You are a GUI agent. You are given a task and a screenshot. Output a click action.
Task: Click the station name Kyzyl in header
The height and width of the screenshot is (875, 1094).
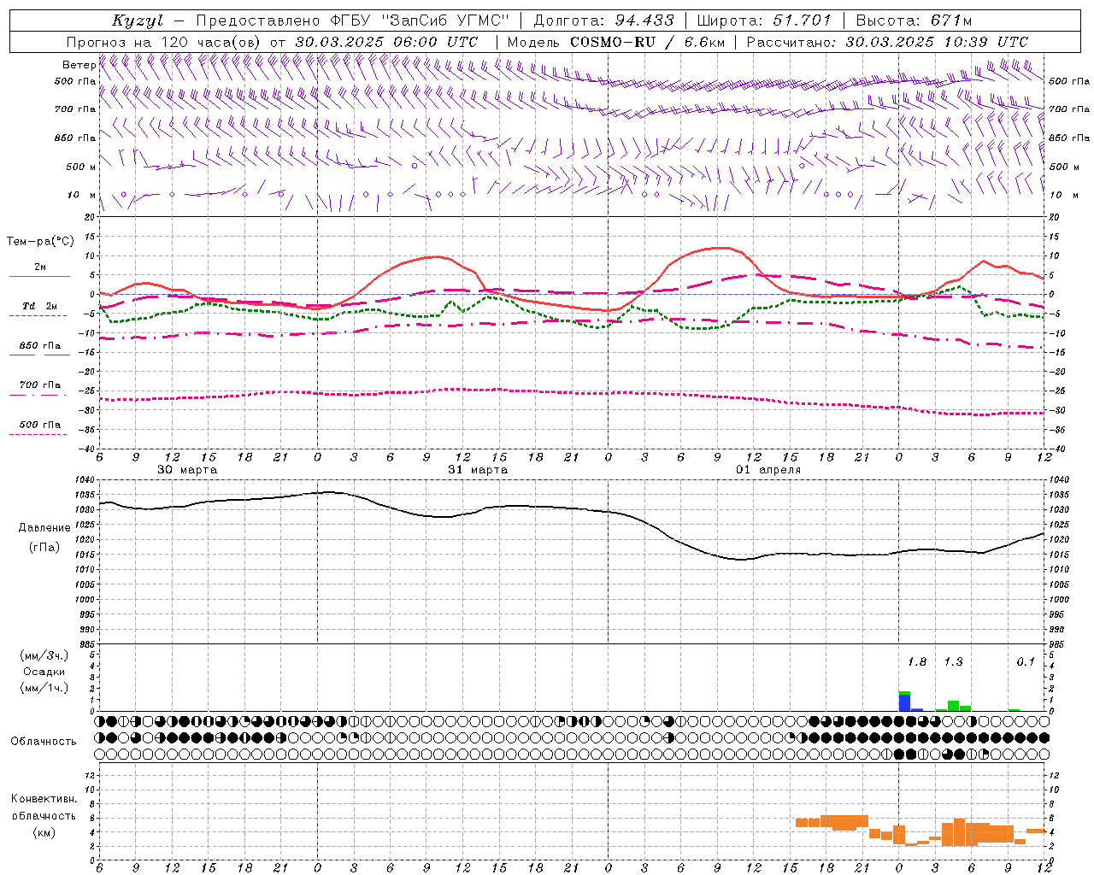click(x=138, y=21)
